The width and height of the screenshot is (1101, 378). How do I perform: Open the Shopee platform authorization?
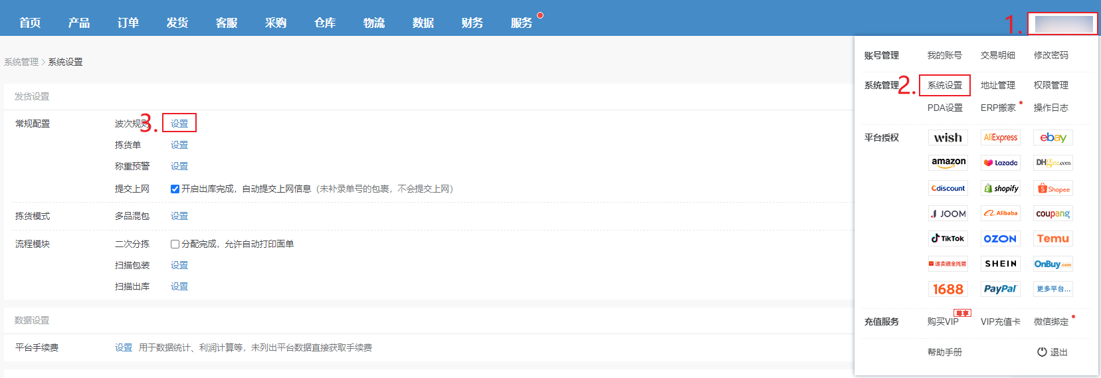[1053, 188]
